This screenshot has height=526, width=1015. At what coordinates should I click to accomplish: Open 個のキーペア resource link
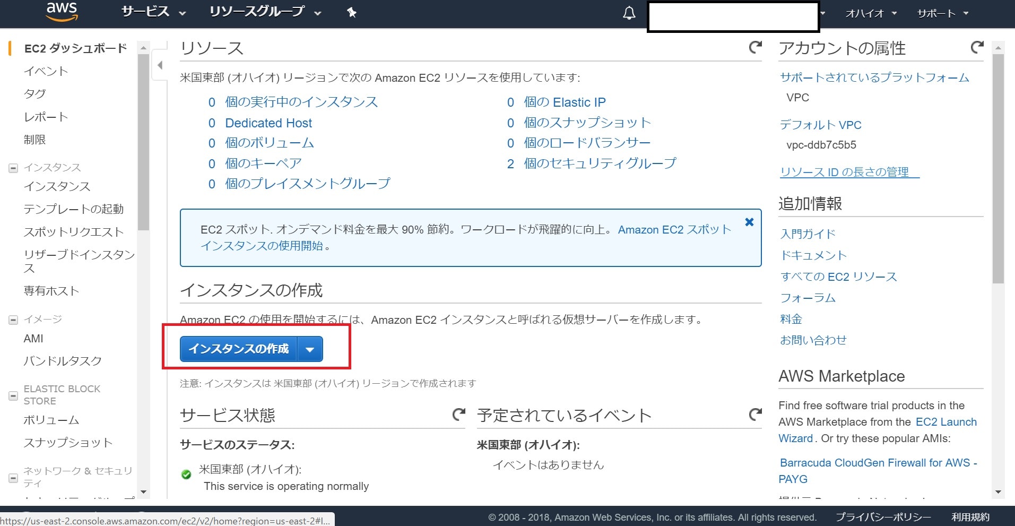pyautogui.click(x=263, y=163)
